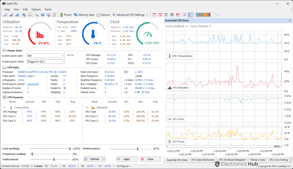This screenshot has width=293, height=169.
Task: Click the red single-window layout toolbar icon
Action: [x=155, y=15]
